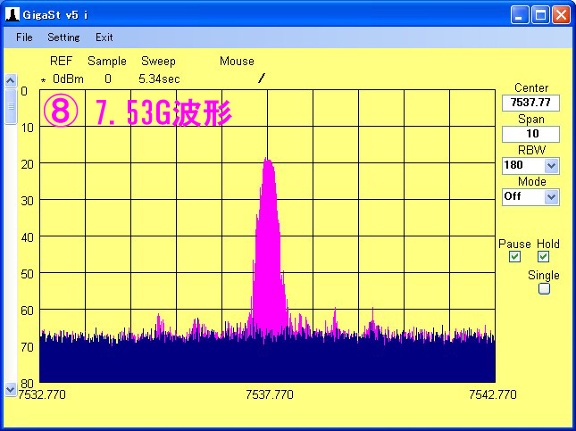Enable the Single sweep checkbox
Viewport: 576px width, 431px height.
pyautogui.click(x=544, y=288)
